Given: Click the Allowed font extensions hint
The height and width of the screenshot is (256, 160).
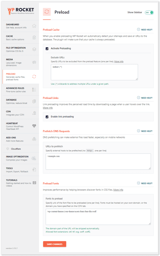Looking at the screenshot, I should pos(68,232).
